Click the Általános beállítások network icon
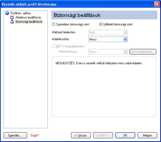Screen dimensions: 161x142 (x=12, y=17)
